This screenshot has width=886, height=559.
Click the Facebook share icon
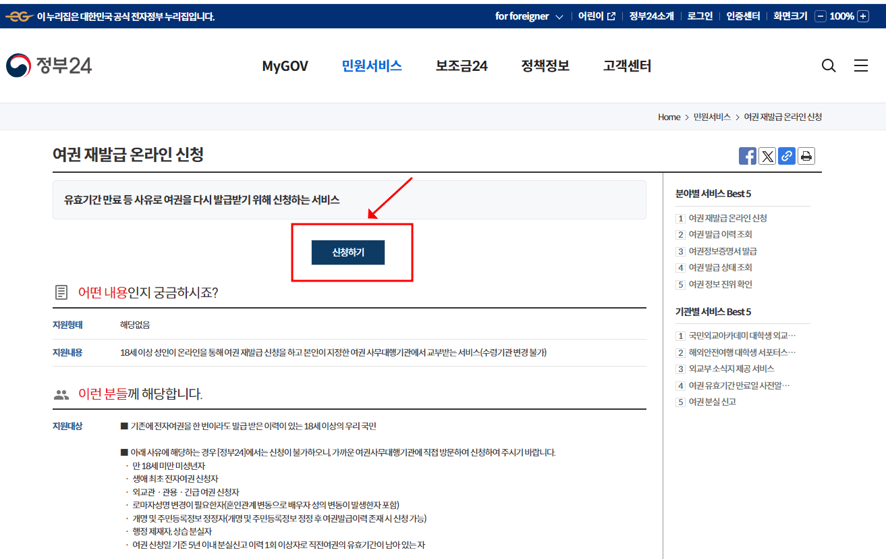click(747, 156)
